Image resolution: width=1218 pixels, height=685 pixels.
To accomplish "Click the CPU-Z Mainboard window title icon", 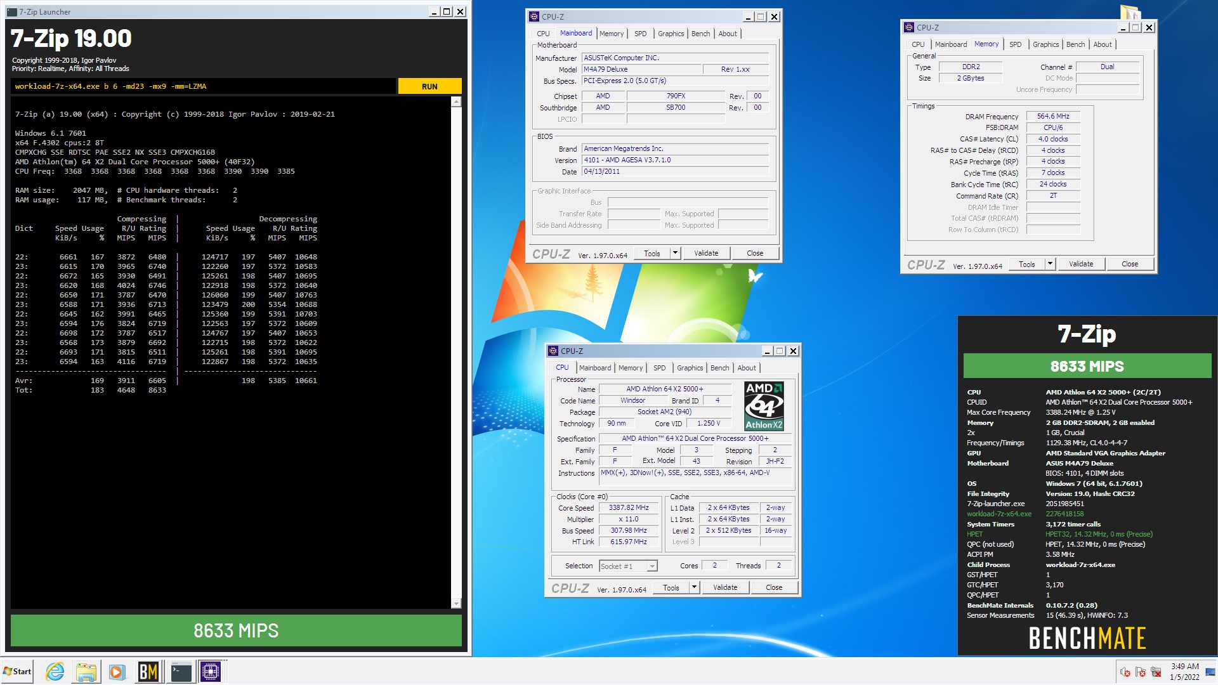I will click(x=534, y=17).
